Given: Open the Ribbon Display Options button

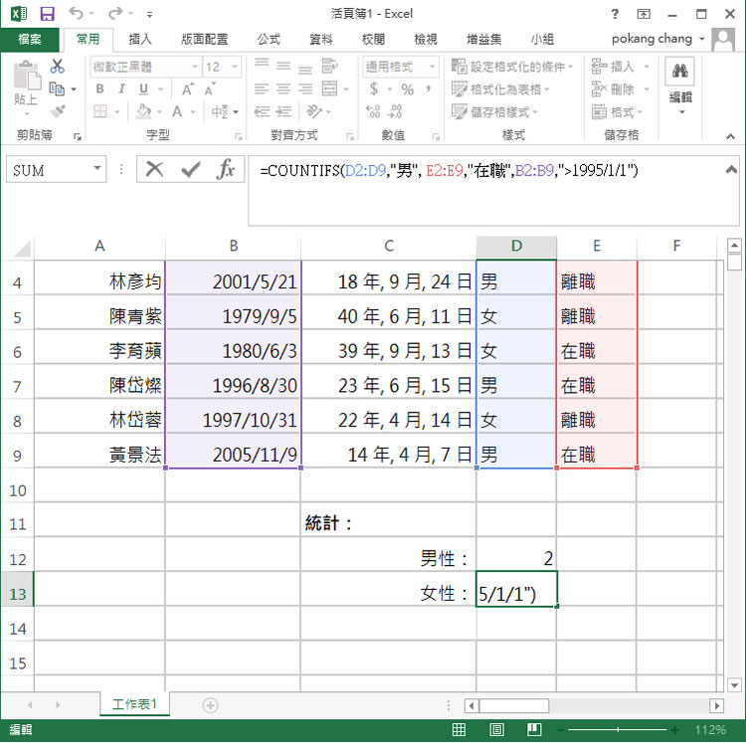Looking at the screenshot, I should tap(645, 14).
